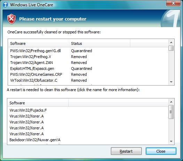
Task: Click the scroll thumb in the cleaned software list
Action: (171, 48)
